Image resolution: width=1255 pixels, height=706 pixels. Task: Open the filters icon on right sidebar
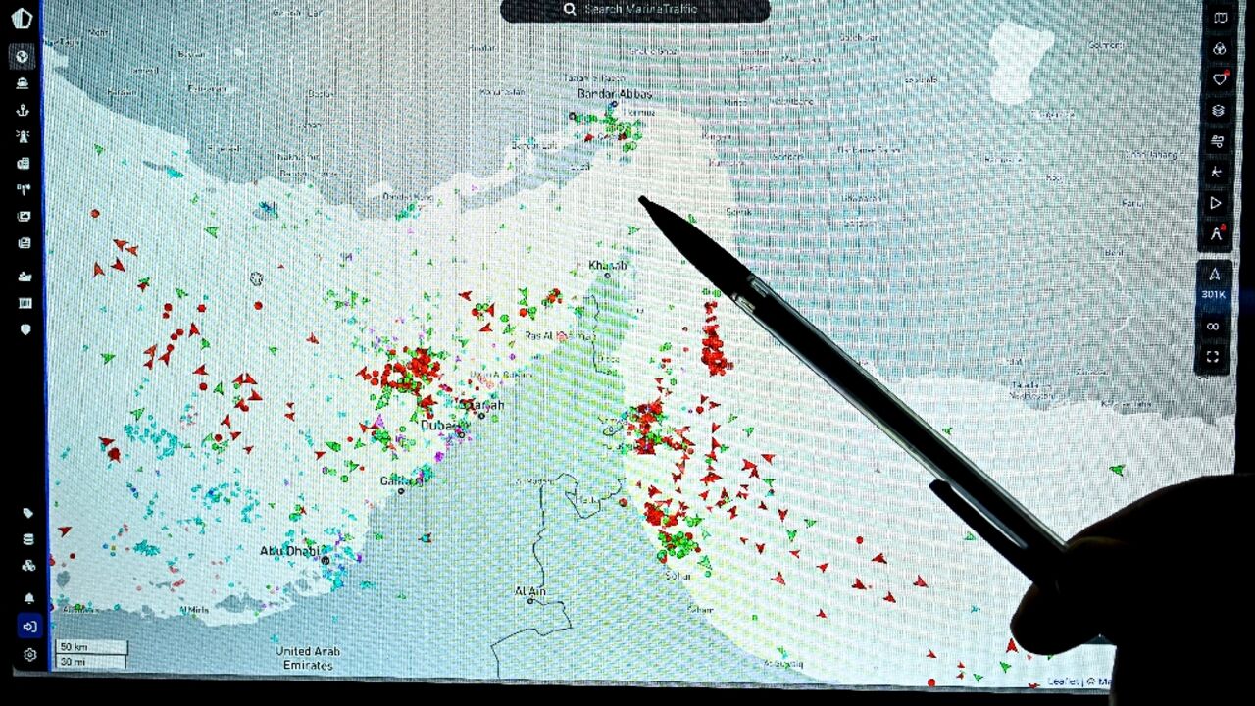pos(1219,140)
